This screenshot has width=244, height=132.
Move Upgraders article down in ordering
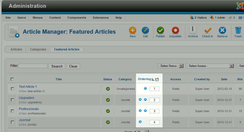145,100
